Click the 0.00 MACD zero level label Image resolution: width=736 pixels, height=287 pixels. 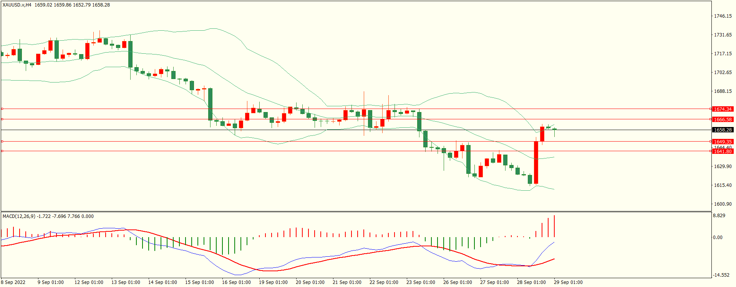(x=718, y=238)
